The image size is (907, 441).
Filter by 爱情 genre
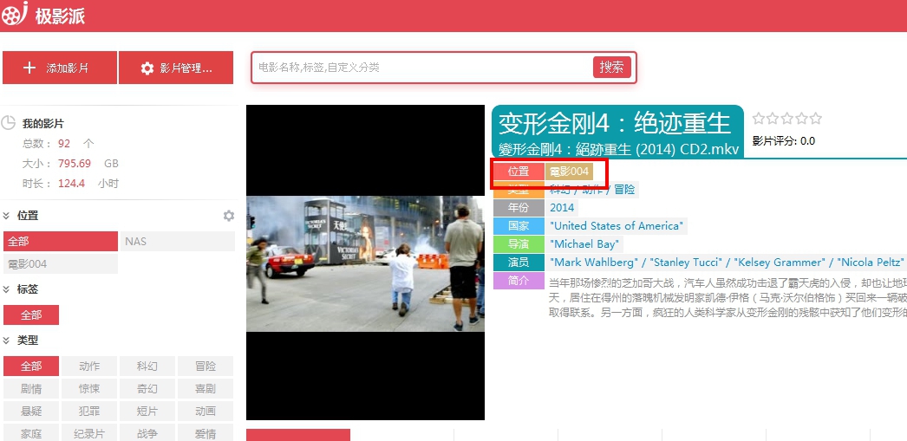[206, 433]
